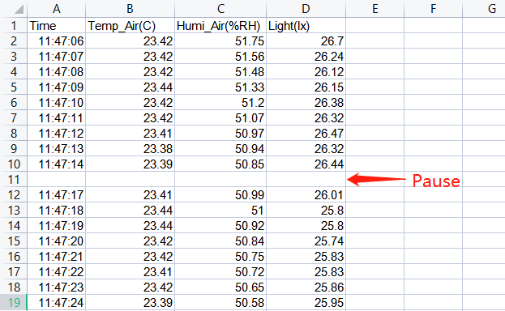Click the empty Time cell in row 11
Screen dimensions: 505x311
(57, 179)
